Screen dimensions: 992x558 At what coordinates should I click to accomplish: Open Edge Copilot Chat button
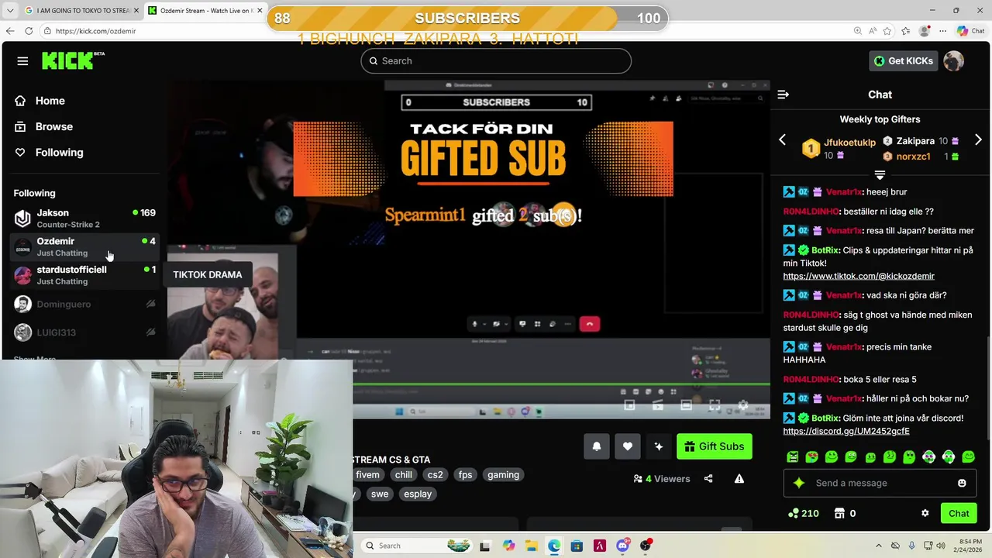pyautogui.click(x=970, y=31)
